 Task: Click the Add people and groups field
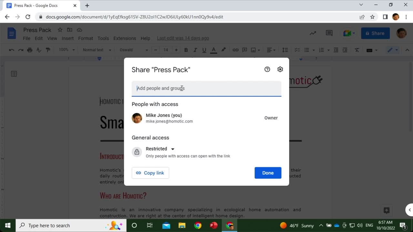point(206,88)
